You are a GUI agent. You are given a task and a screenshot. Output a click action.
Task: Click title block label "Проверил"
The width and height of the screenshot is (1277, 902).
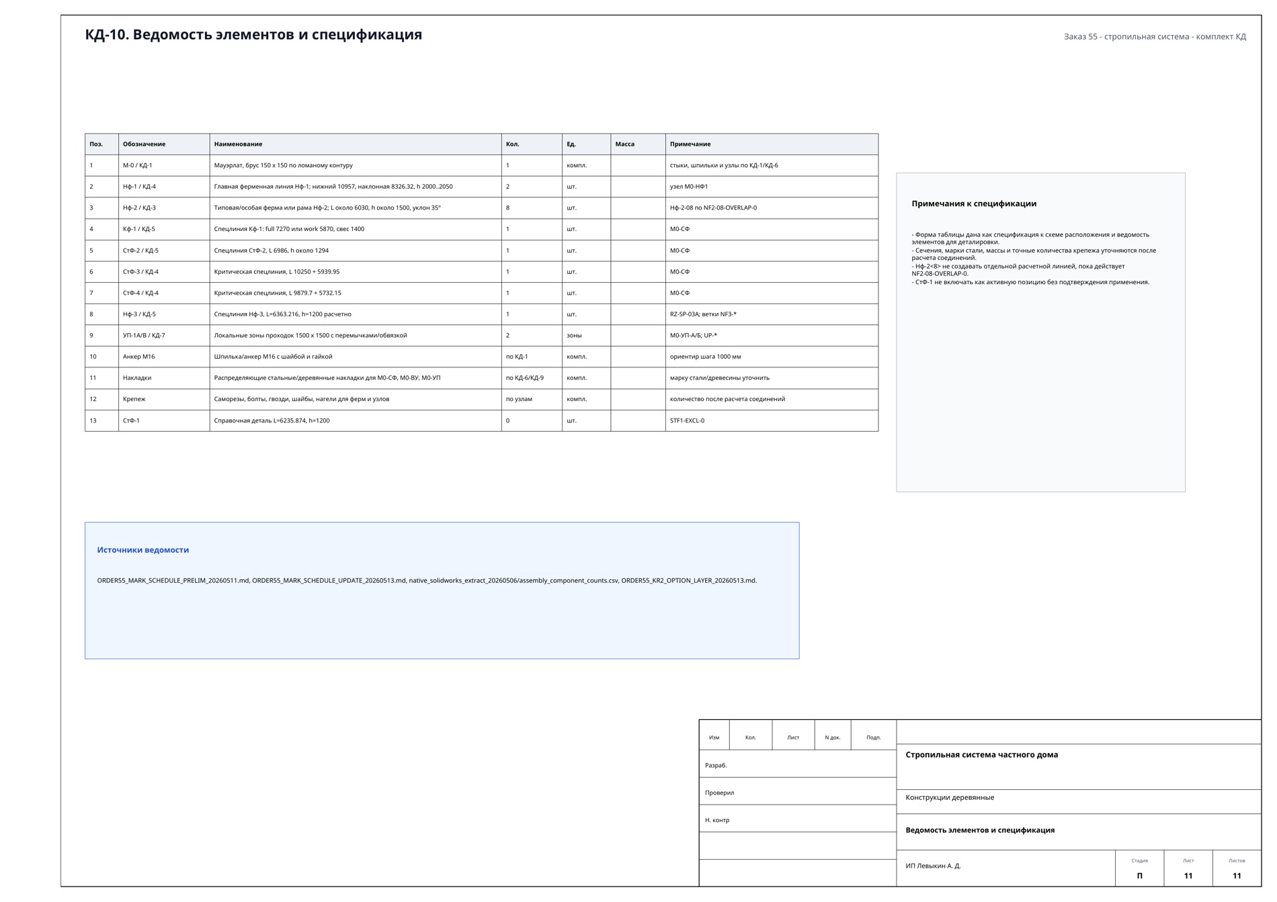pos(719,793)
